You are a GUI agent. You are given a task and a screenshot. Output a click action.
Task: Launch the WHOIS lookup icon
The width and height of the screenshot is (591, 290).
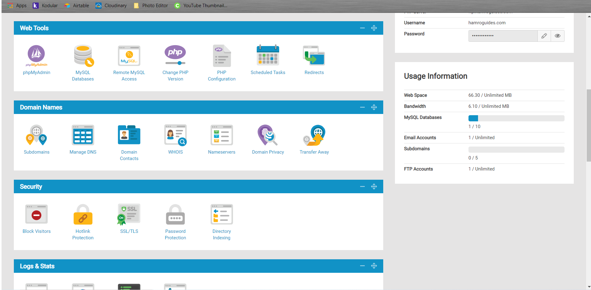coord(175,135)
